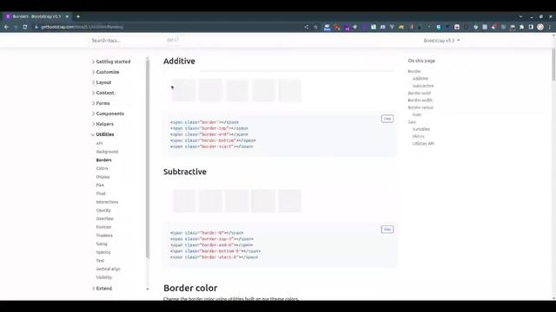Jump to Additive in On this page
This screenshot has width=556, height=312.
point(420,79)
